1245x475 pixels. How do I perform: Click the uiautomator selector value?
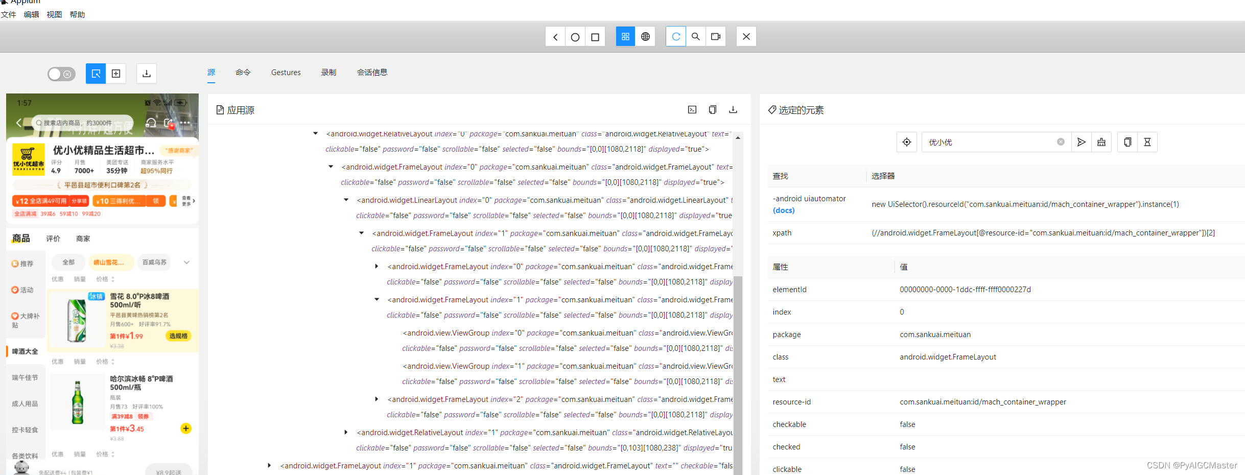click(x=1025, y=204)
